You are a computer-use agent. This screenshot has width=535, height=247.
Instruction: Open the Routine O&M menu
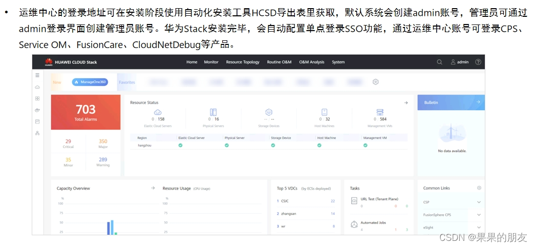click(279, 62)
